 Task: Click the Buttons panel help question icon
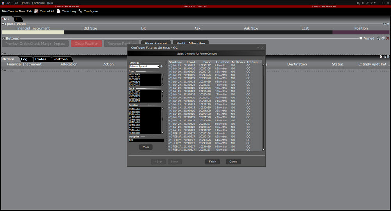click(x=383, y=38)
